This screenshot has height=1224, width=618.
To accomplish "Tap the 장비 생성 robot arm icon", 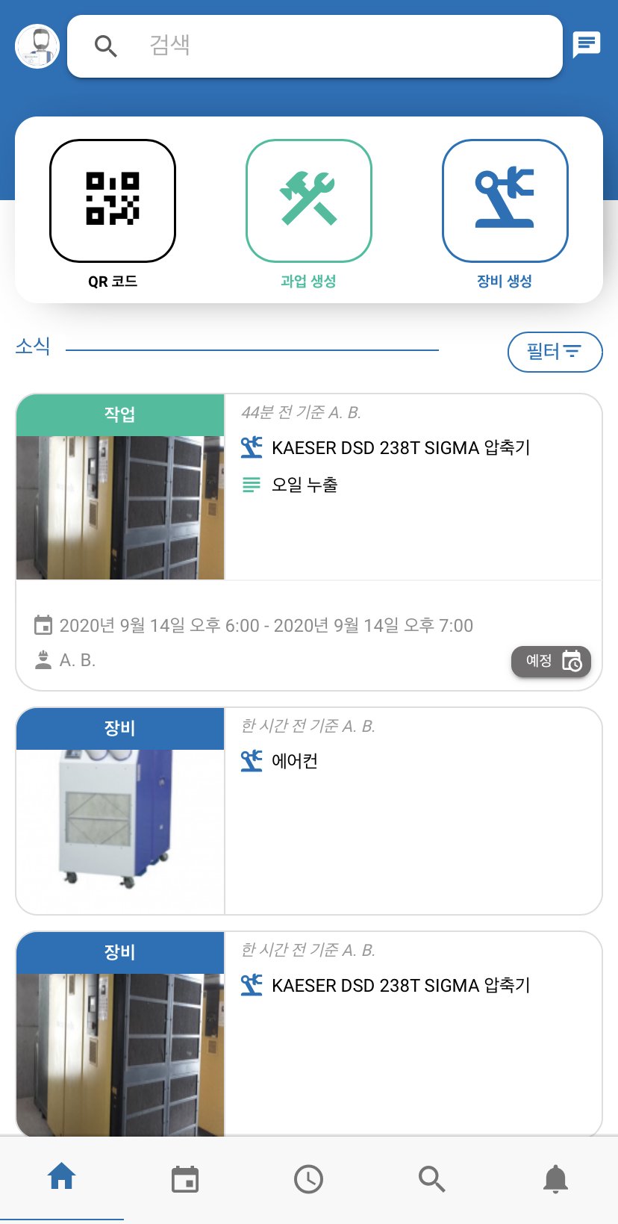I will click(505, 201).
